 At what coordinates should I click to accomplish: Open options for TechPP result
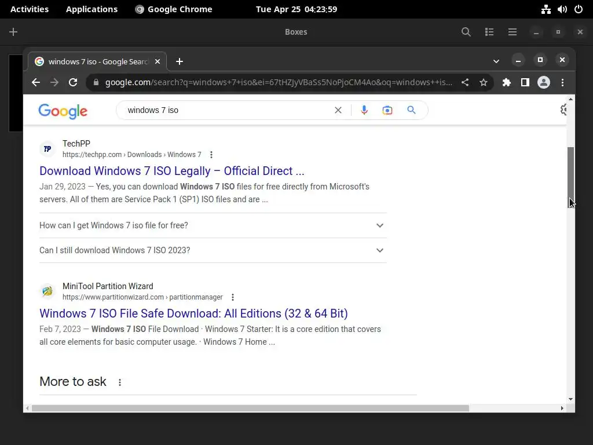pyautogui.click(x=211, y=154)
